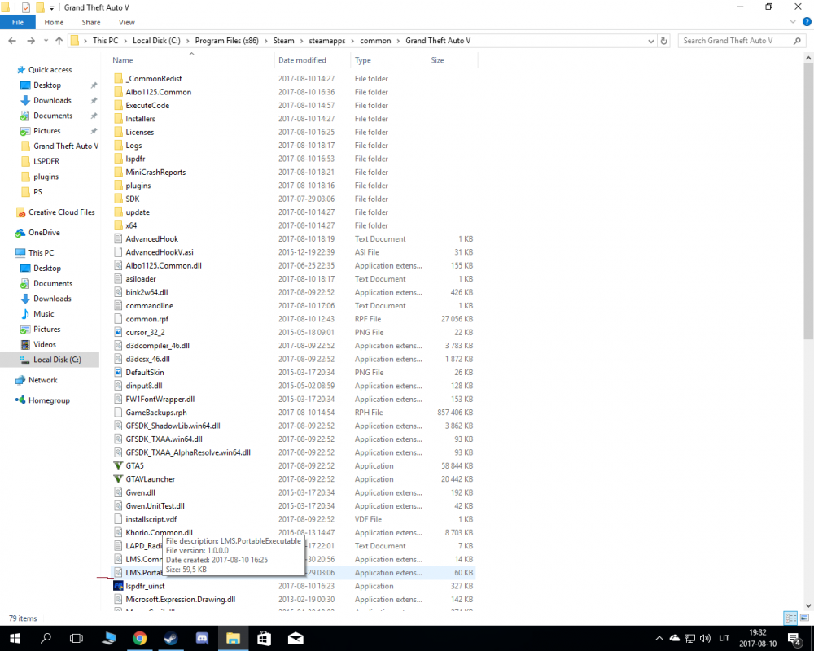Select the lspdfr folder icon
Screen dimensions: 814x651
coord(118,159)
